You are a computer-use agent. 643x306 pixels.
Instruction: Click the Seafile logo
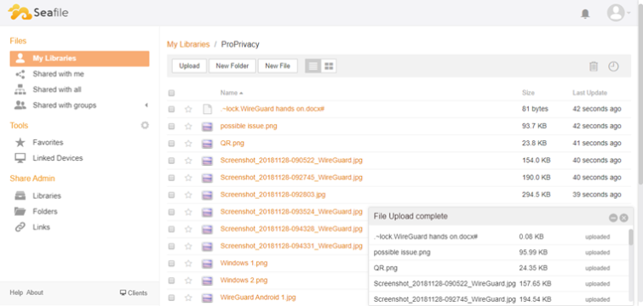(x=38, y=12)
